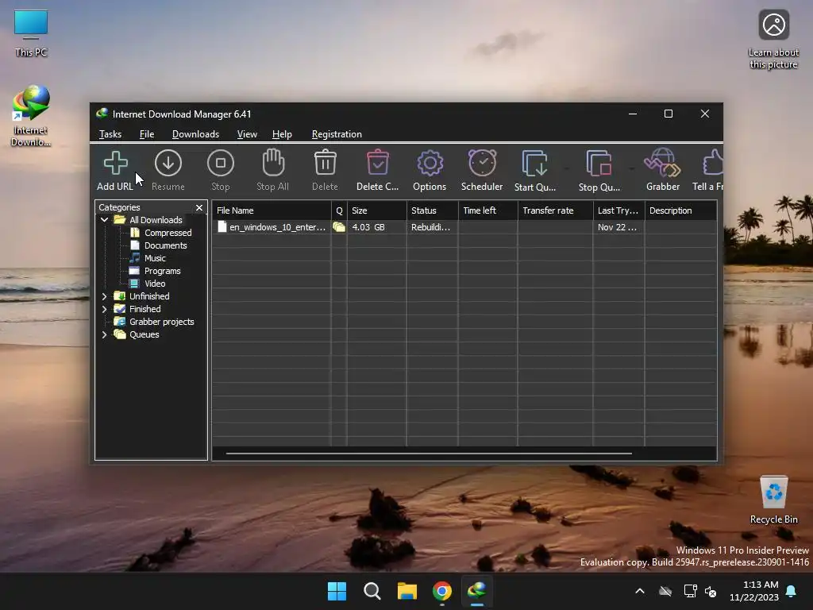This screenshot has height=610, width=813.
Task: Open File Explorer from taskbar
Action: tap(407, 591)
